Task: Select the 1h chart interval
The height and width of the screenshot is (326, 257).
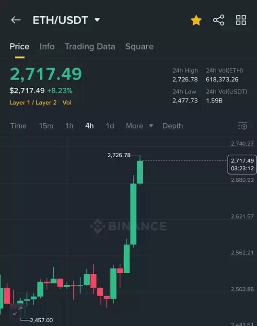Action: point(69,126)
